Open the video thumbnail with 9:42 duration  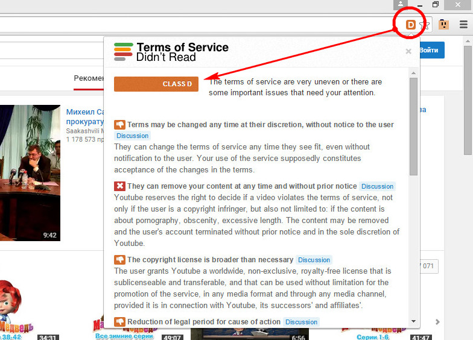coord(30,172)
